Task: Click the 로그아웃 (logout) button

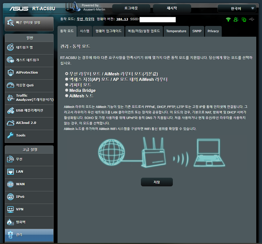Action: click(x=131, y=8)
